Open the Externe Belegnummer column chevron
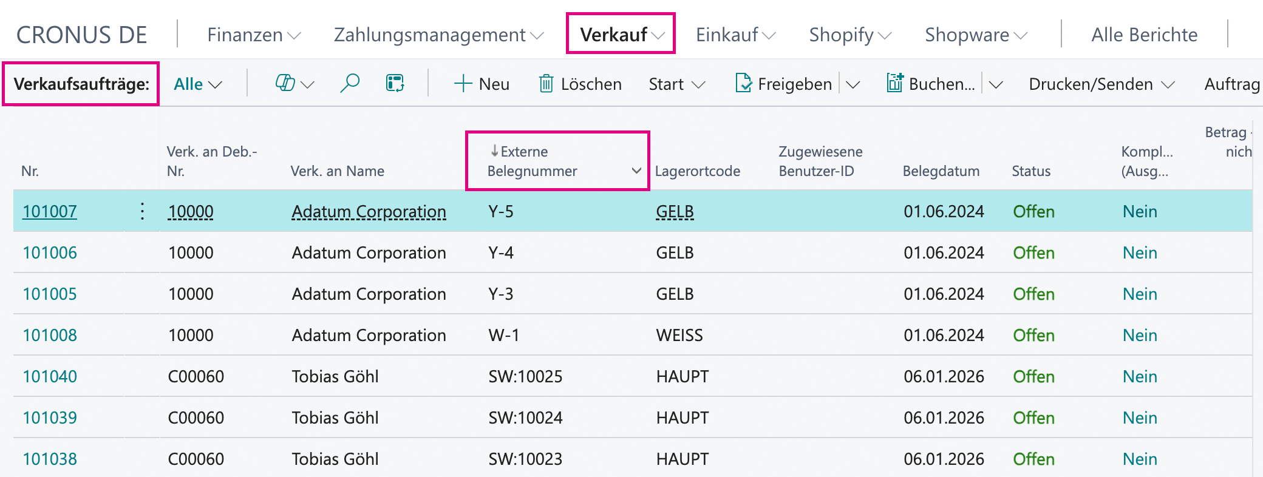Image resolution: width=1263 pixels, height=477 pixels. pyautogui.click(x=636, y=171)
